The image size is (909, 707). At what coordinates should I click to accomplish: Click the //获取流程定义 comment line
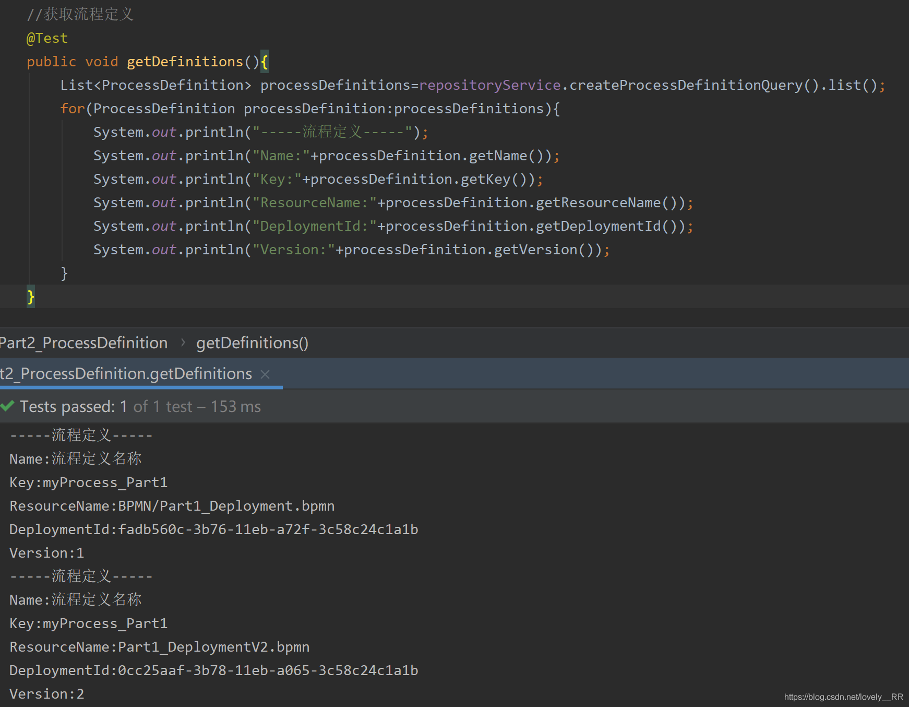[80, 14]
